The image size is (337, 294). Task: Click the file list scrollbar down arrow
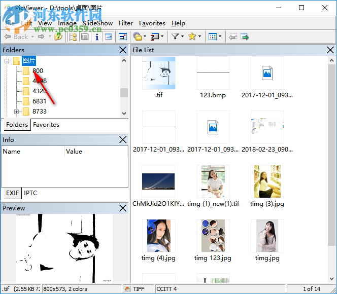coord(331,279)
